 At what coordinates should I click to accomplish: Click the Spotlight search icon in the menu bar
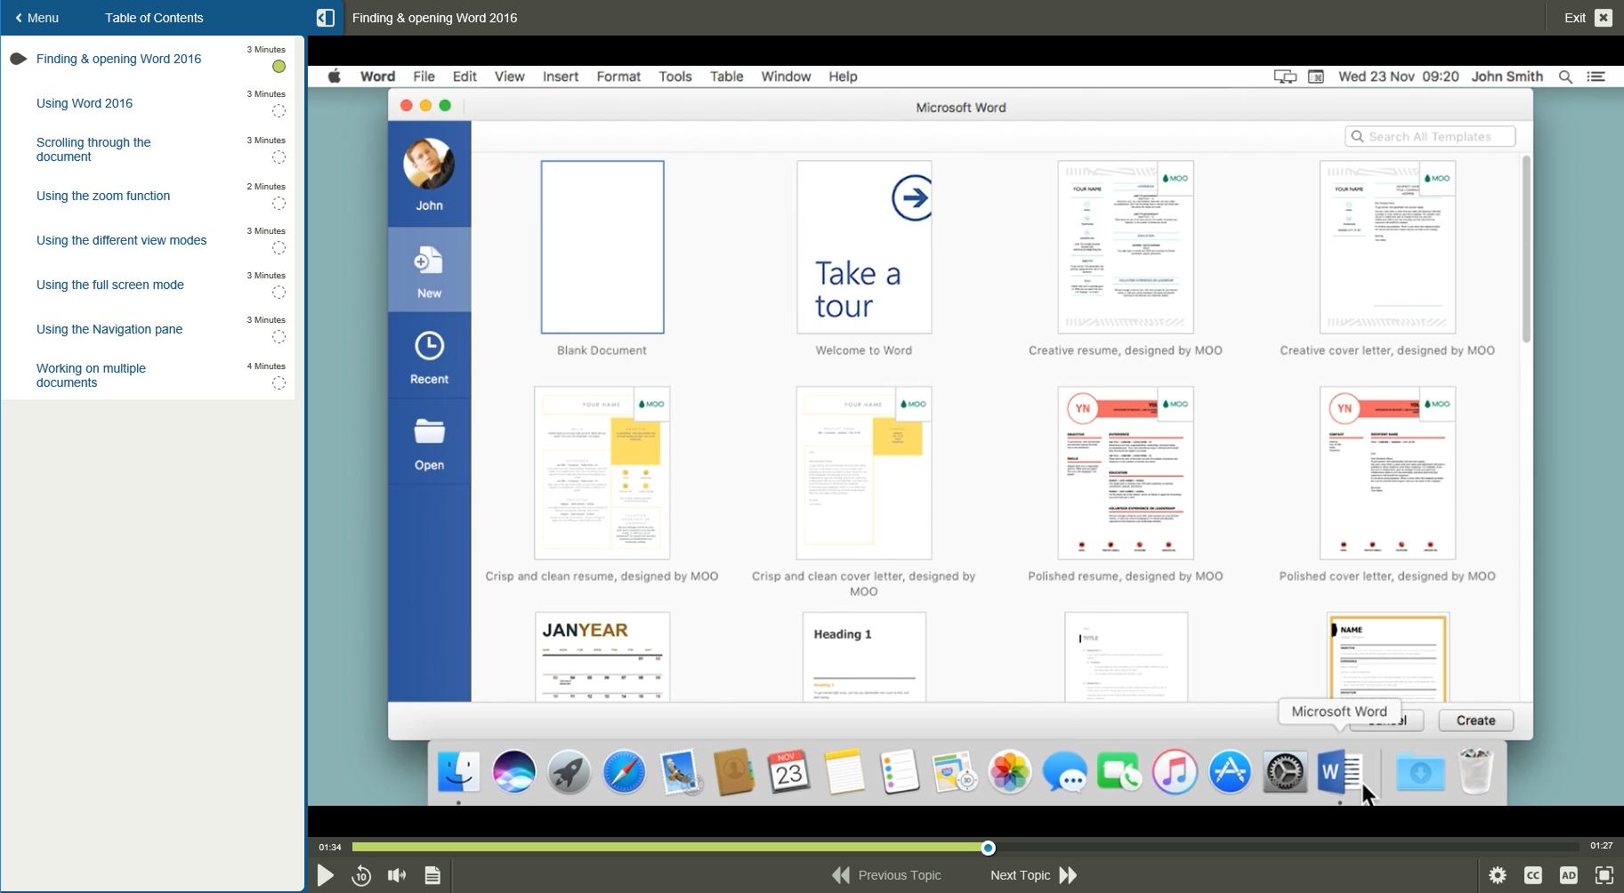pos(1565,76)
